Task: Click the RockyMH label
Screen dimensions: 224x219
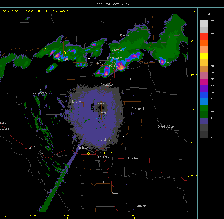Action: 64,59
